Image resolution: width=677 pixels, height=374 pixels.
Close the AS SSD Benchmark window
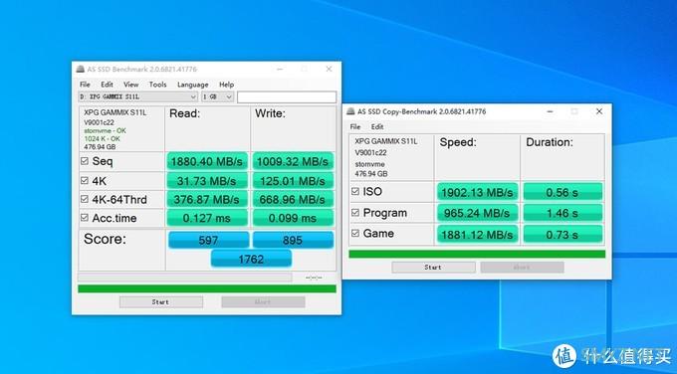pos(329,69)
